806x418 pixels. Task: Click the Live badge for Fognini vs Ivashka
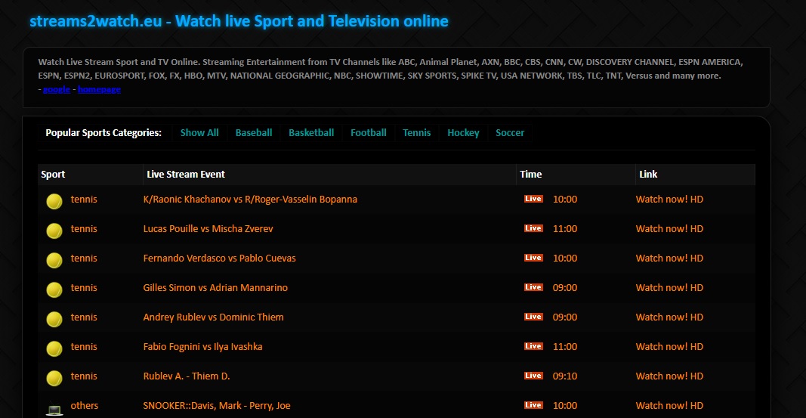tap(533, 346)
